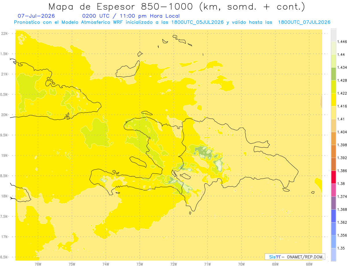The height and width of the screenshot is (268, 347).
Task: Click the '1800UTC_05JUL2026' initialization timestamp
Action: pyautogui.click(x=198, y=22)
